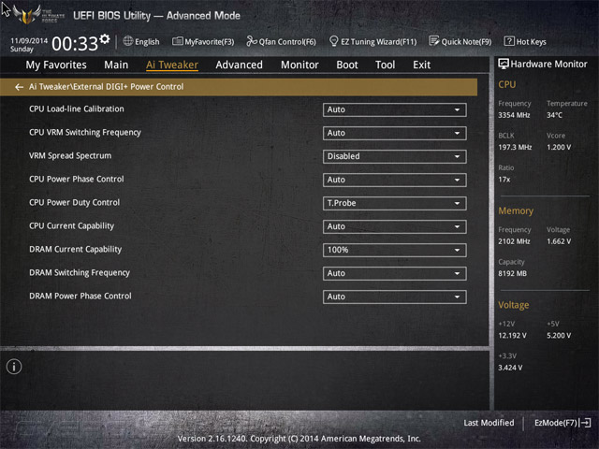The height and width of the screenshot is (449, 599).
Task: Click the Quick Note notepad icon
Action: pos(434,41)
